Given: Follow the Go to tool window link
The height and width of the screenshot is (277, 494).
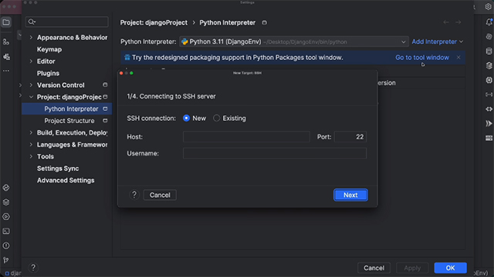Looking at the screenshot, I should click(422, 58).
